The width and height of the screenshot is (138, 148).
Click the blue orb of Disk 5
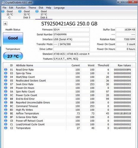[x=20, y=12]
